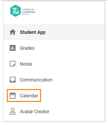Click empty area of highlighted Student App row

(75, 32)
